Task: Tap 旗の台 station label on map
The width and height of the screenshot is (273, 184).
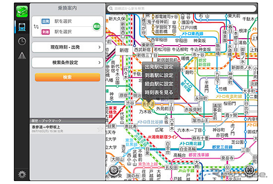Action: point(133,176)
